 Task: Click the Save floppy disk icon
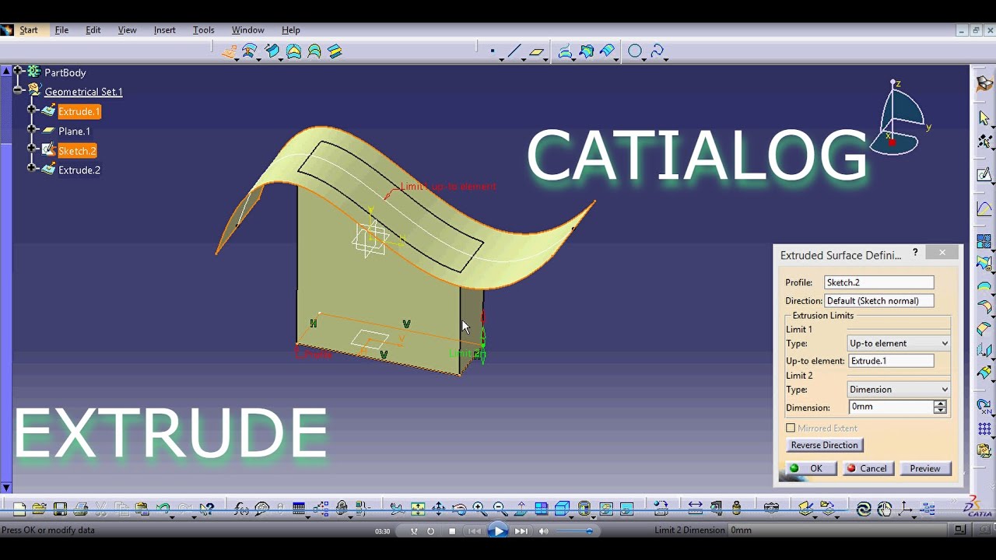[60, 509]
